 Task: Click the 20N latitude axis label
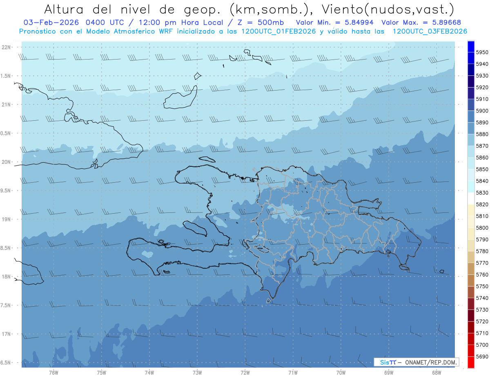7,162
